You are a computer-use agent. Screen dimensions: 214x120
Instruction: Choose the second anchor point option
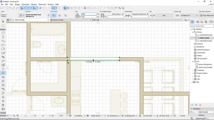coord(60,16)
